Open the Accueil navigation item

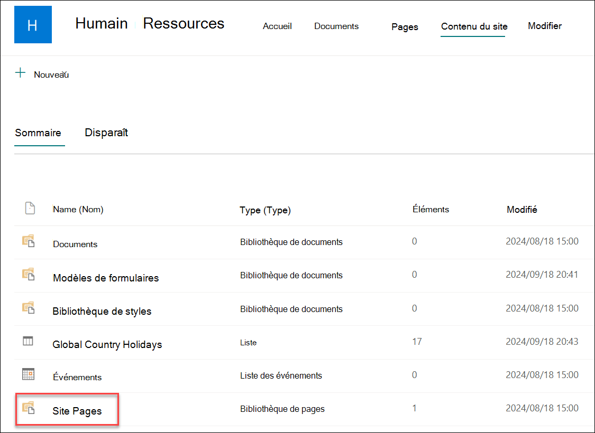[277, 26]
